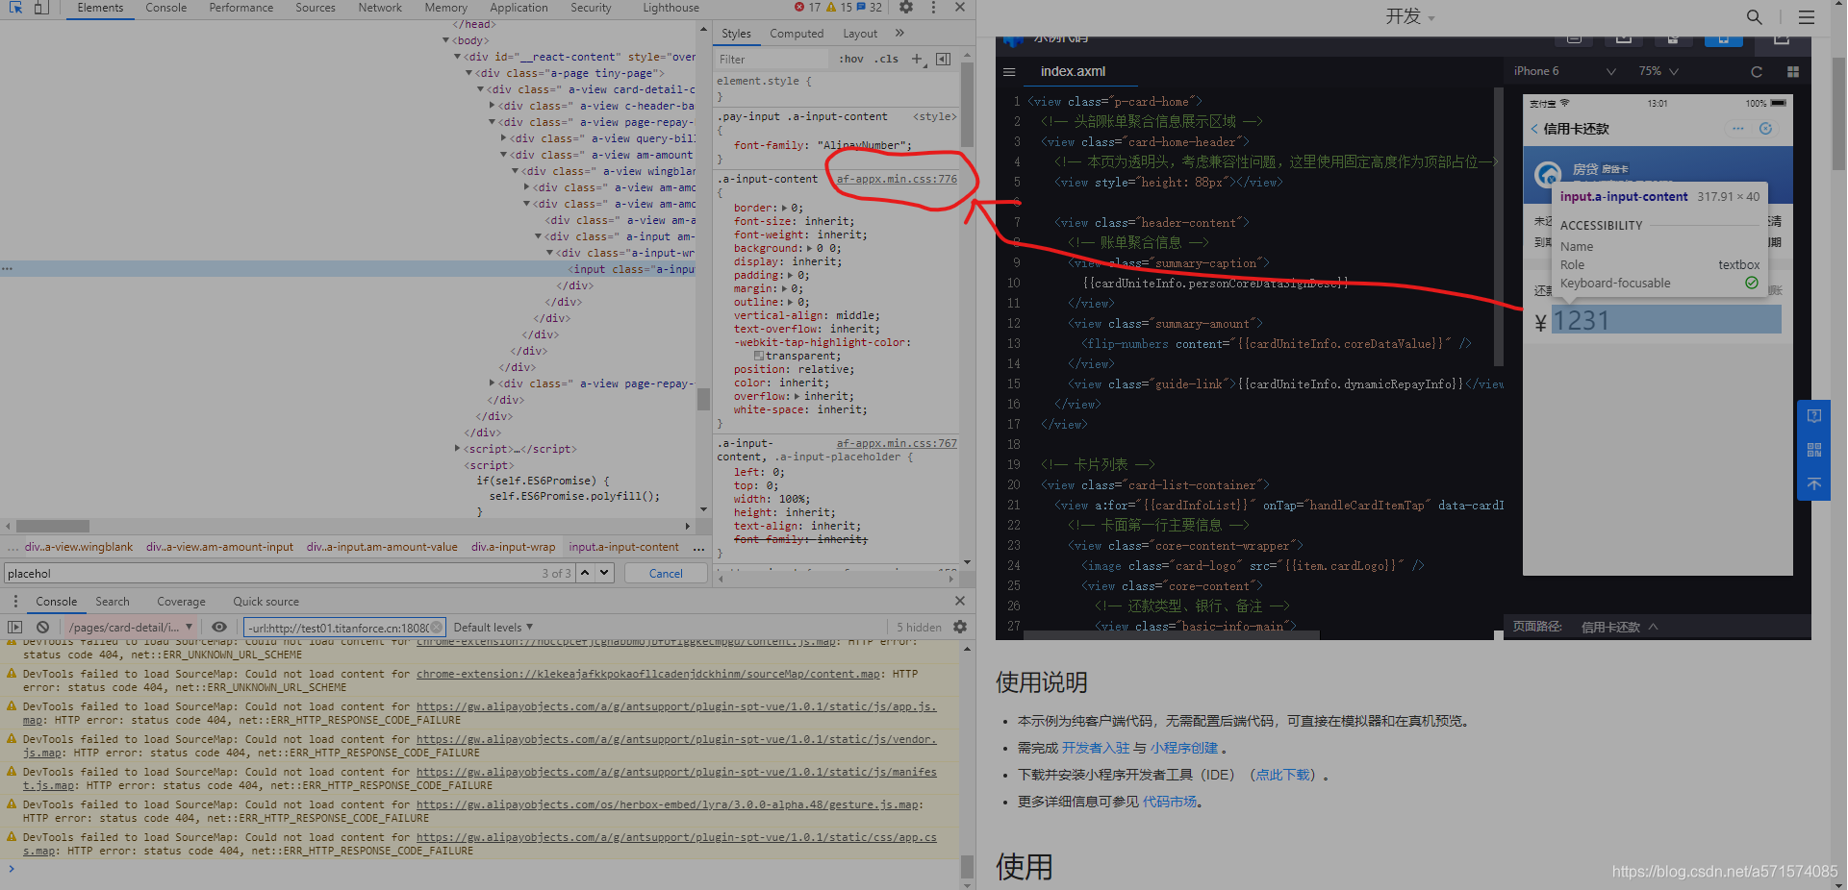Toggle the .cls element classes panel
This screenshot has height=890, width=1848.
tap(887, 60)
